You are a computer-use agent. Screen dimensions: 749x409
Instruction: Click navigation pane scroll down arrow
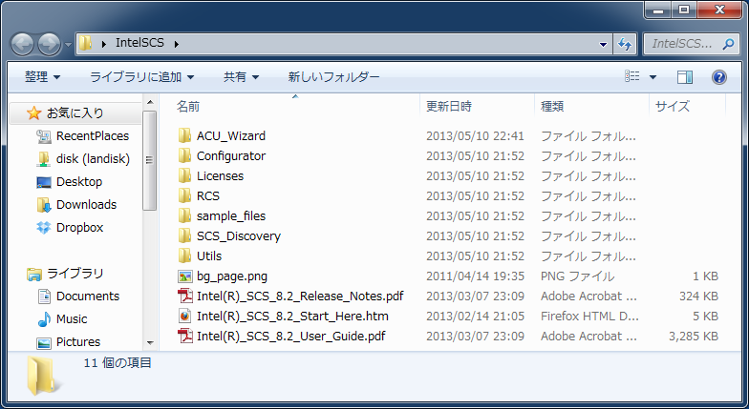(x=150, y=343)
